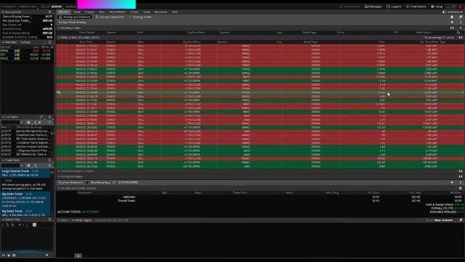The image size is (465, 262).
Task: Click the Activity and Positions tab icon
Action: pyautogui.click(x=60, y=17)
